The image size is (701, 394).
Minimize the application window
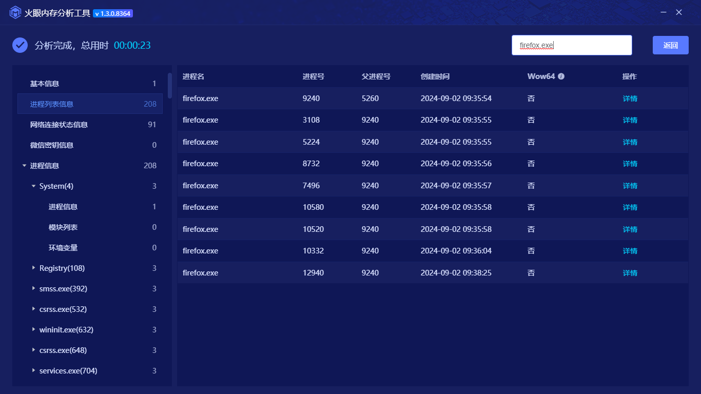(664, 12)
